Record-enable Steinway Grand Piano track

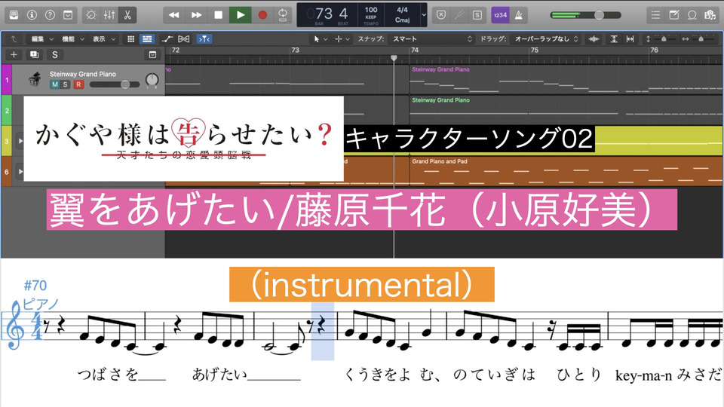78,84
